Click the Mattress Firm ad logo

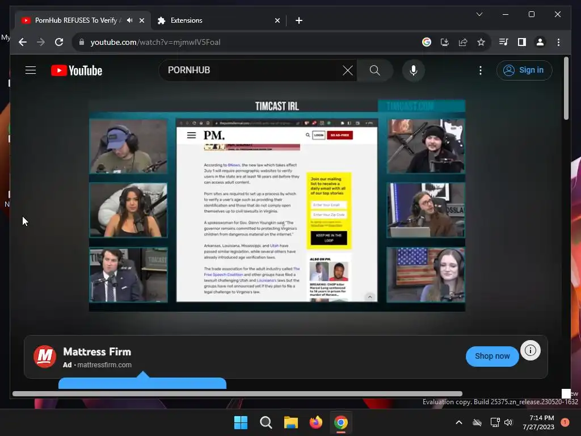pyautogui.click(x=45, y=357)
